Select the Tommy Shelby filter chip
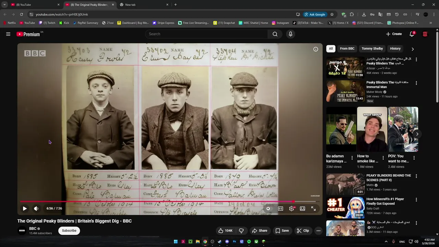This screenshot has width=439, height=247. [x=372, y=49]
